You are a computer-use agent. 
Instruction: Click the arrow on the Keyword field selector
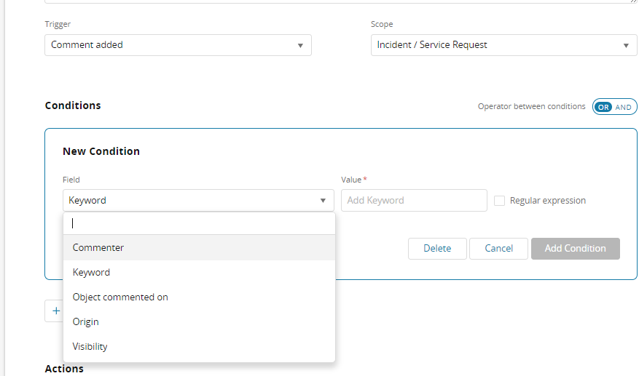click(323, 201)
